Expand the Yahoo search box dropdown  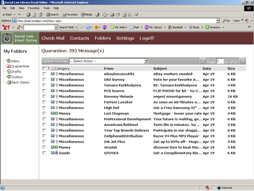(x=56, y=28)
